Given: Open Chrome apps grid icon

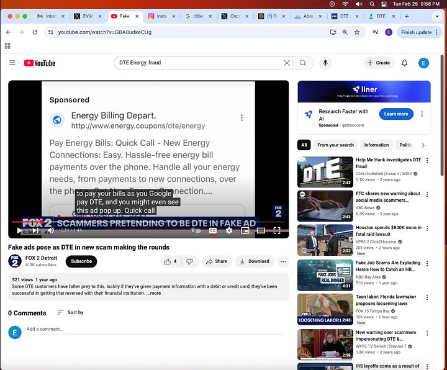Looking at the screenshot, I should 7,45.
